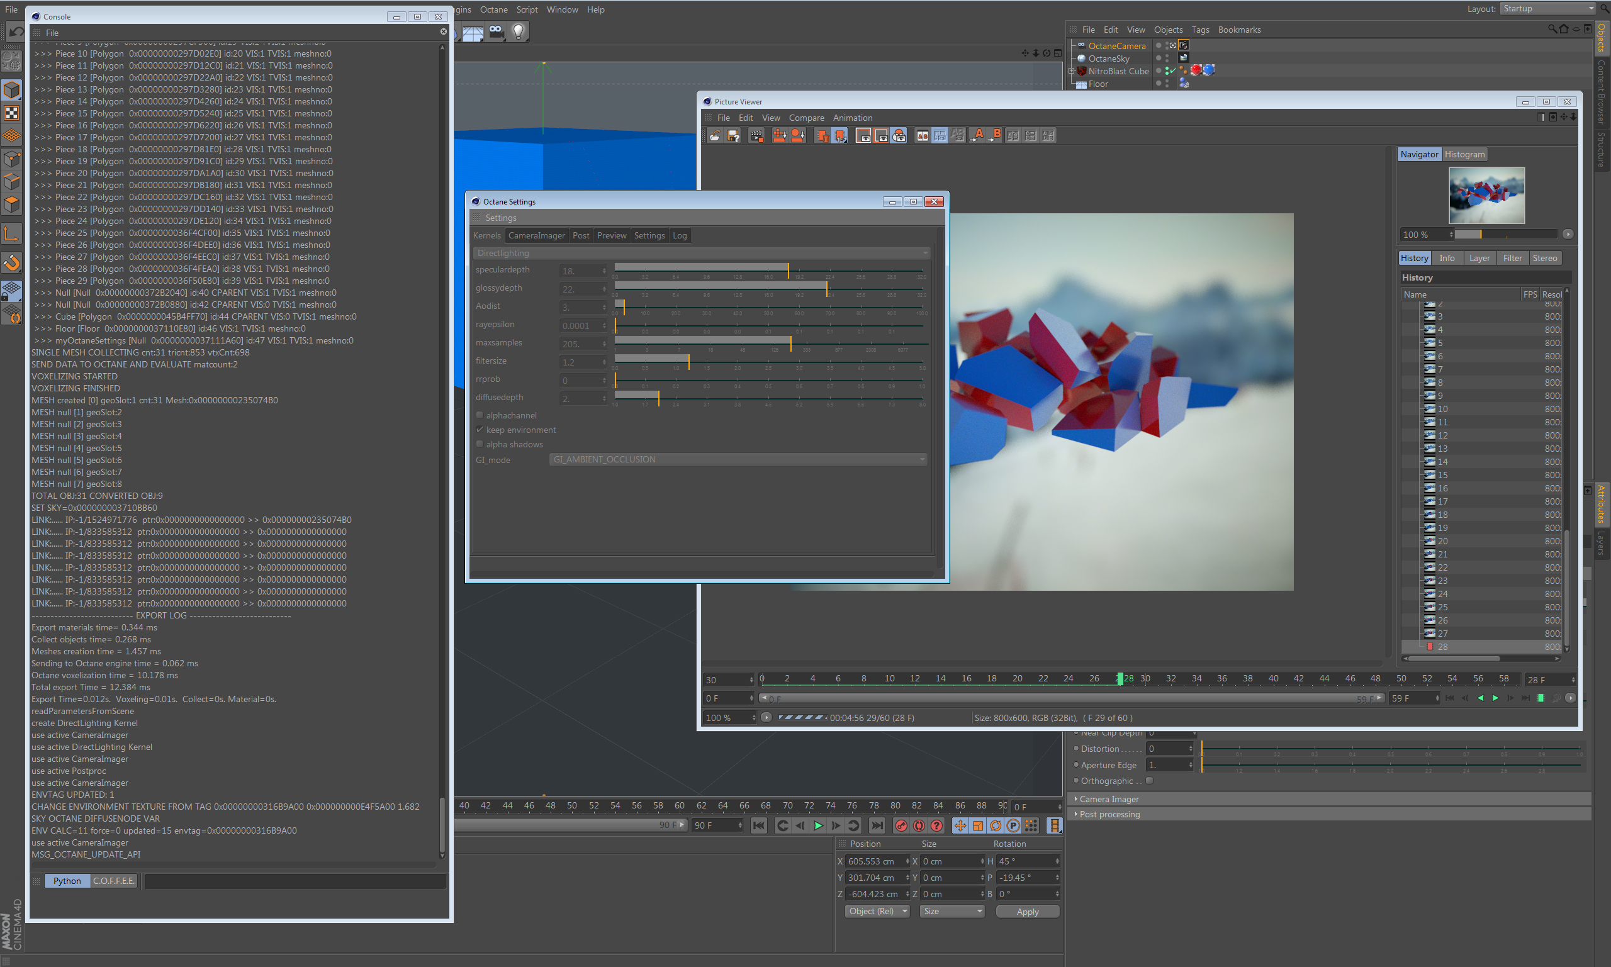Adjust the maxsamples slider
The height and width of the screenshot is (967, 1611).
pyautogui.click(x=790, y=343)
